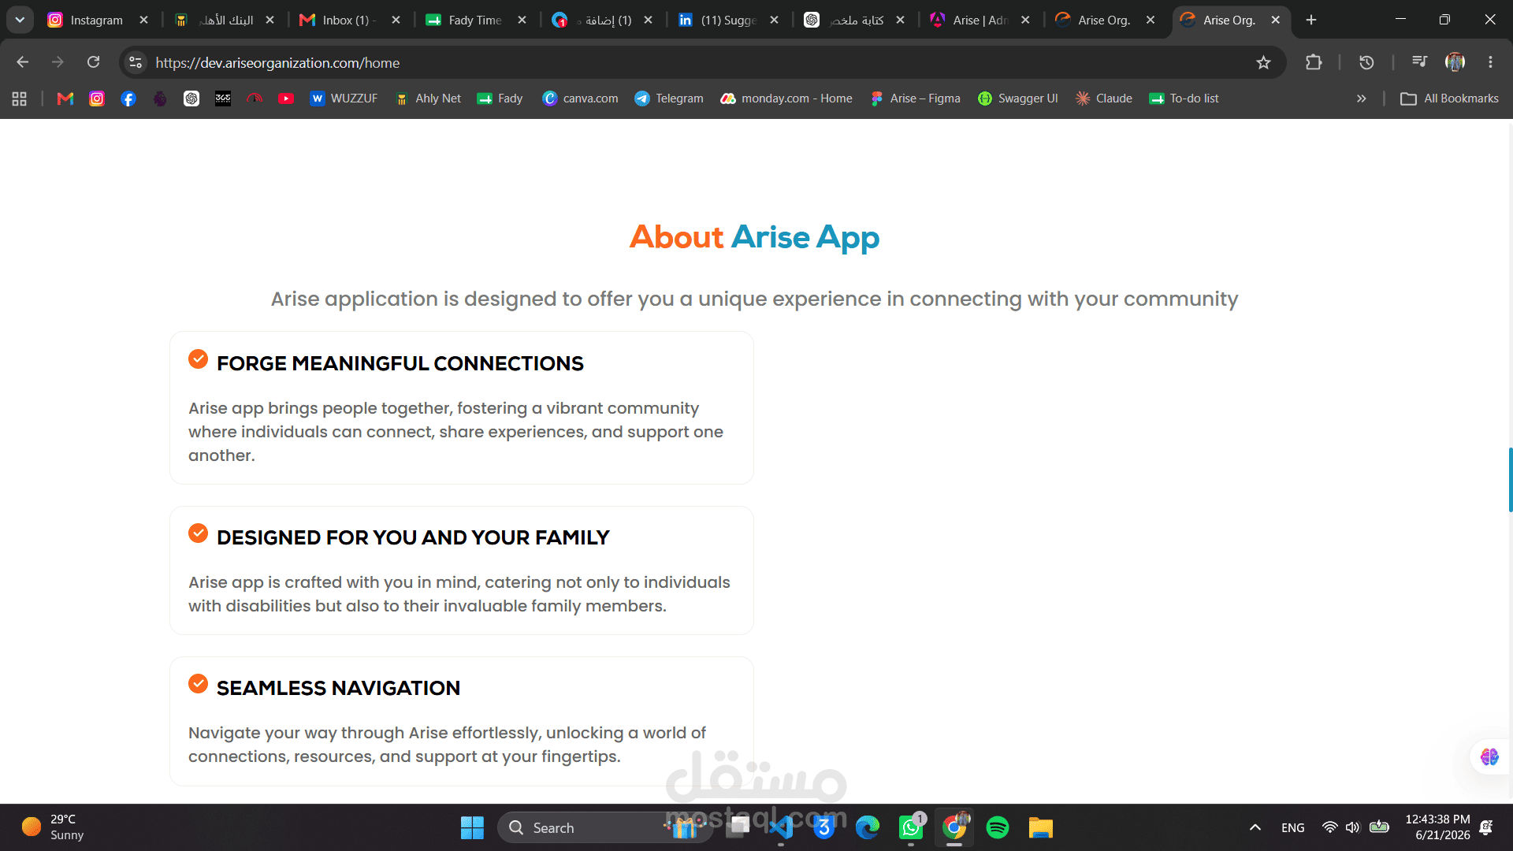The width and height of the screenshot is (1513, 851).
Task: Open WhatsApp from the taskbar
Action: coord(911,827)
